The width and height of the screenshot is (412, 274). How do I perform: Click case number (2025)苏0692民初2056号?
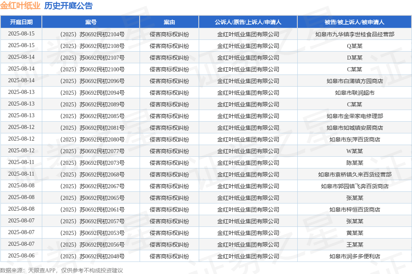pyautogui.click(x=91, y=245)
